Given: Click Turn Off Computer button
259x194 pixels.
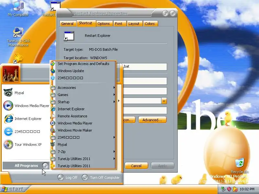Looking at the screenshot, I should [x=101, y=178].
